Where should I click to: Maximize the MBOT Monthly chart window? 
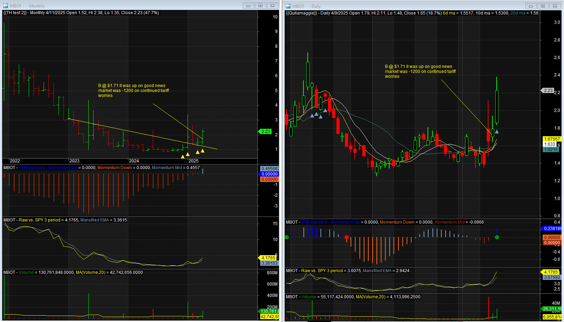260,6
